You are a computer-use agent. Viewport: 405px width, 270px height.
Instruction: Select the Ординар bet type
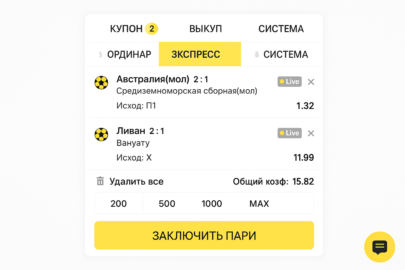pyautogui.click(x=129, y=55)
